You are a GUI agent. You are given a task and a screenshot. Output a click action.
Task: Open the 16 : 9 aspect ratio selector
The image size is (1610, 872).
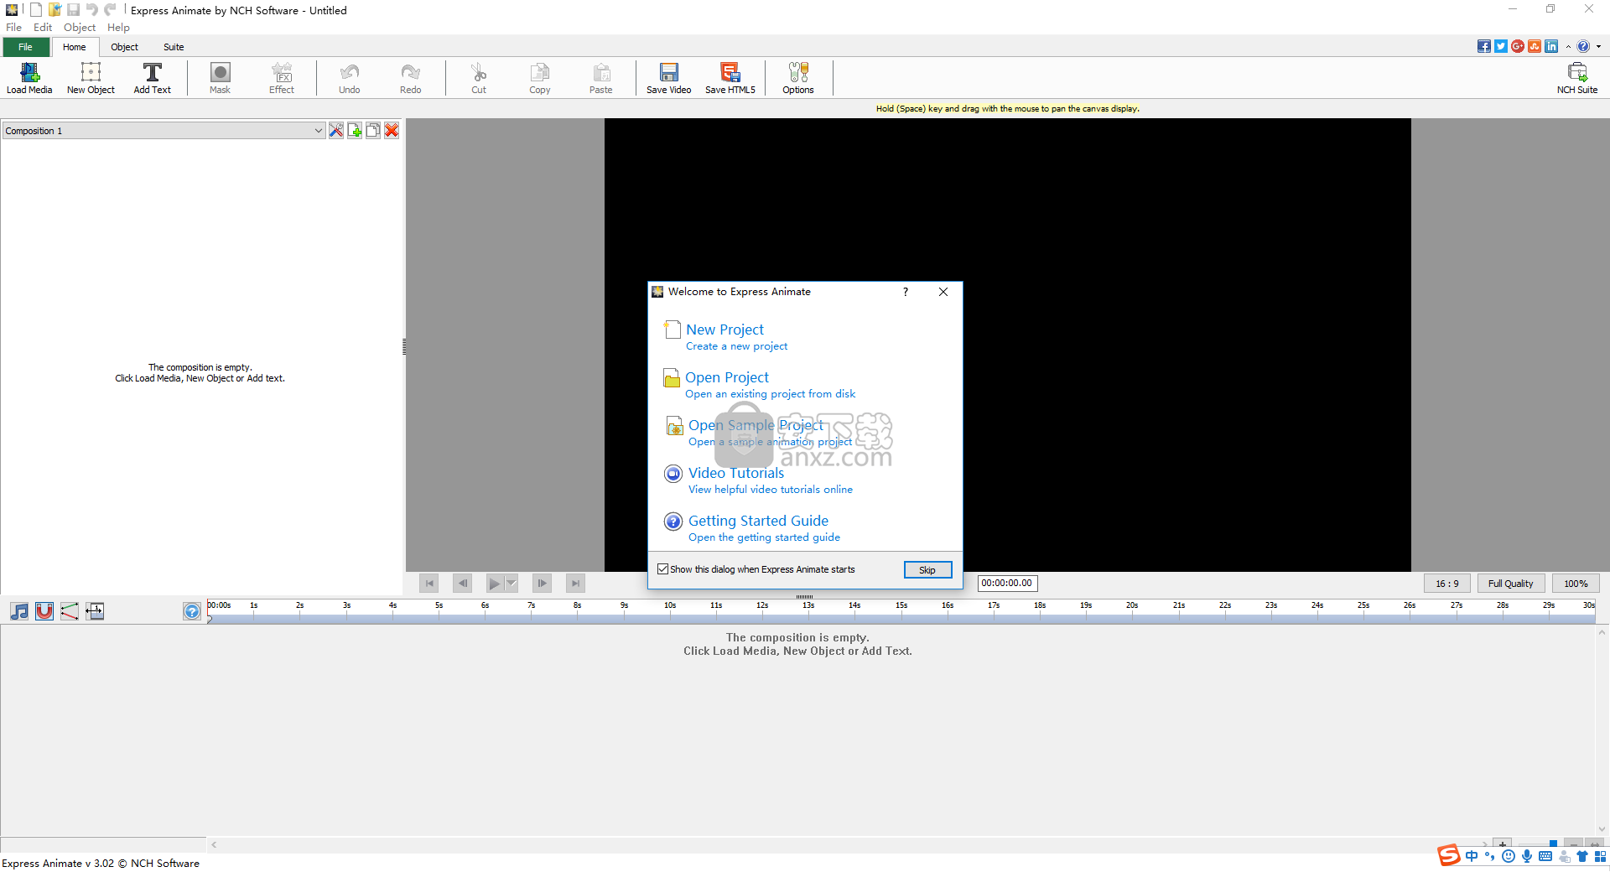[1446, 584]
